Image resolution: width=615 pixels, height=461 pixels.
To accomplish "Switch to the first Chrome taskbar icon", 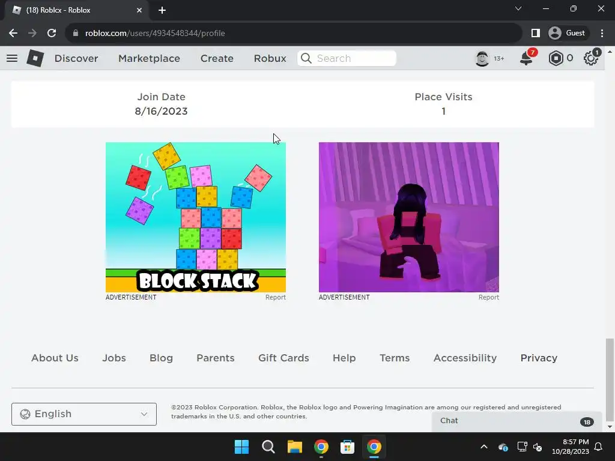I will (x=321, y=447).
